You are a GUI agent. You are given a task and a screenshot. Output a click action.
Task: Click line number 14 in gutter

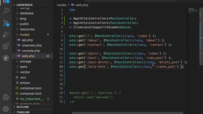[61, 66]
